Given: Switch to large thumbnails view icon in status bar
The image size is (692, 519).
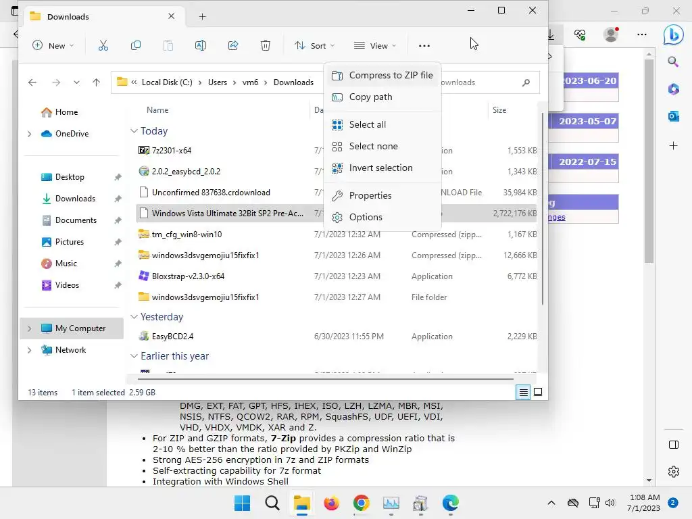Looking at the screenshot, I should pos(538,392).
